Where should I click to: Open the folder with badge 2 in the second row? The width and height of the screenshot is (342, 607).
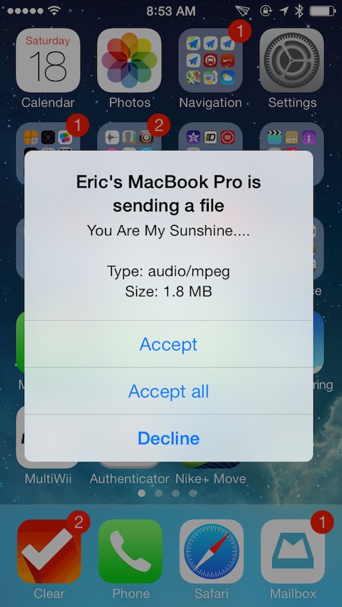[x=129, y=155]
